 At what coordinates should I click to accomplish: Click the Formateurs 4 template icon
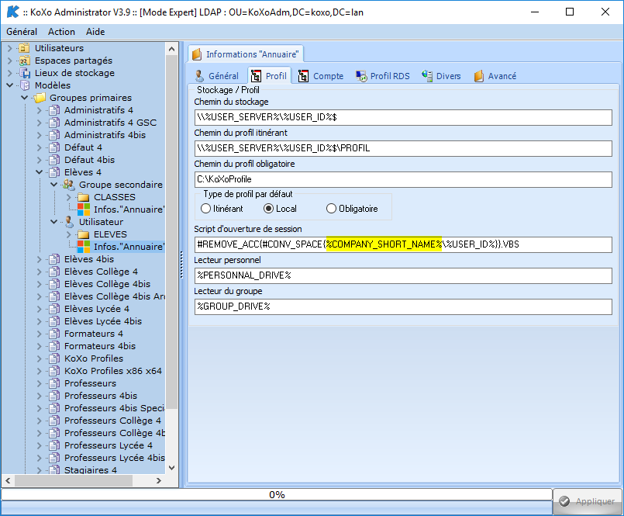[x=53, y=334]
